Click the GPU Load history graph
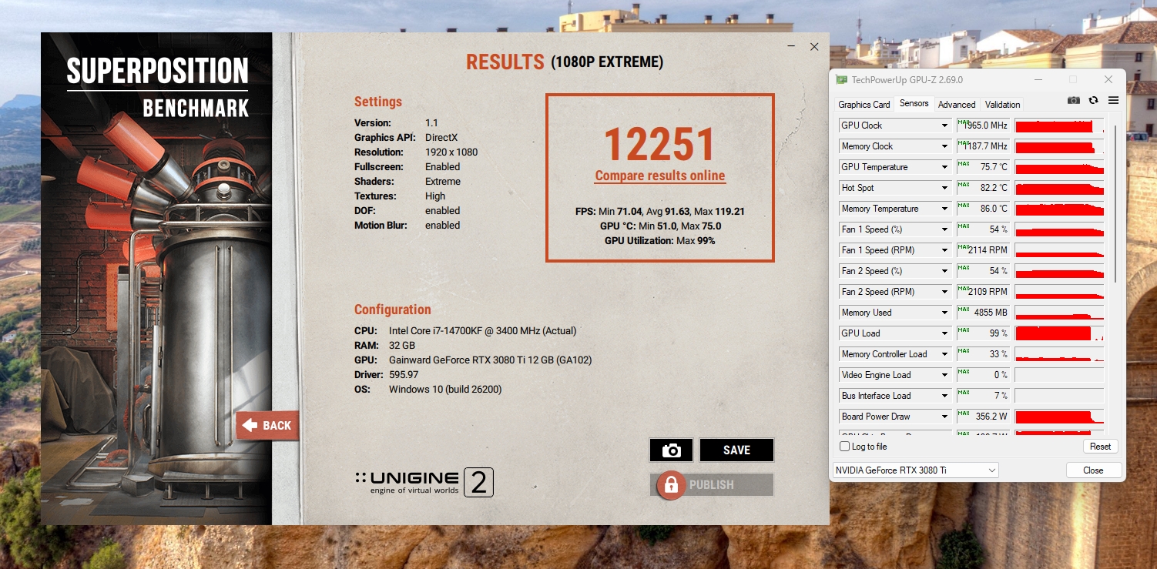1157x569 pixels. (x=1059, y=333)
